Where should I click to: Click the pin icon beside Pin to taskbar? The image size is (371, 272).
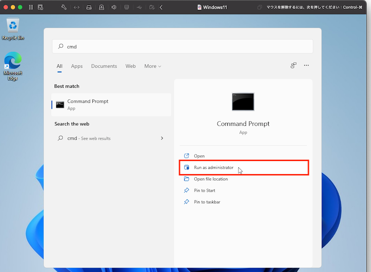tap(186, 202)
